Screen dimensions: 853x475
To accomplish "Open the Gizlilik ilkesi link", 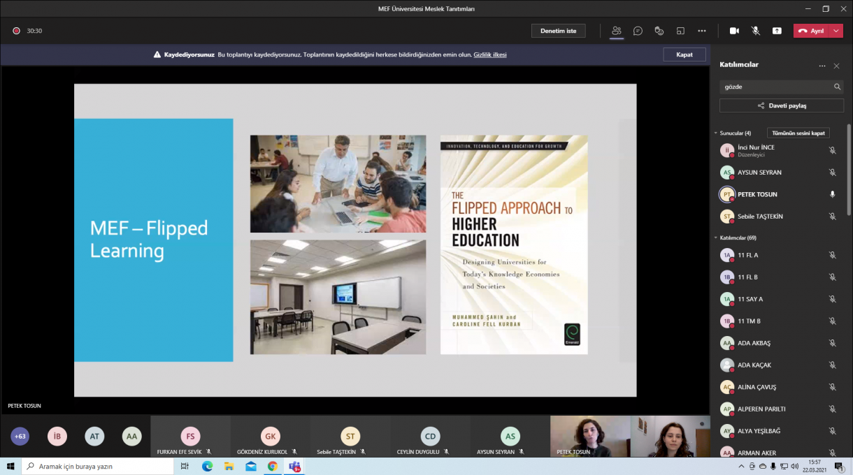I will (x=490, y=54).
